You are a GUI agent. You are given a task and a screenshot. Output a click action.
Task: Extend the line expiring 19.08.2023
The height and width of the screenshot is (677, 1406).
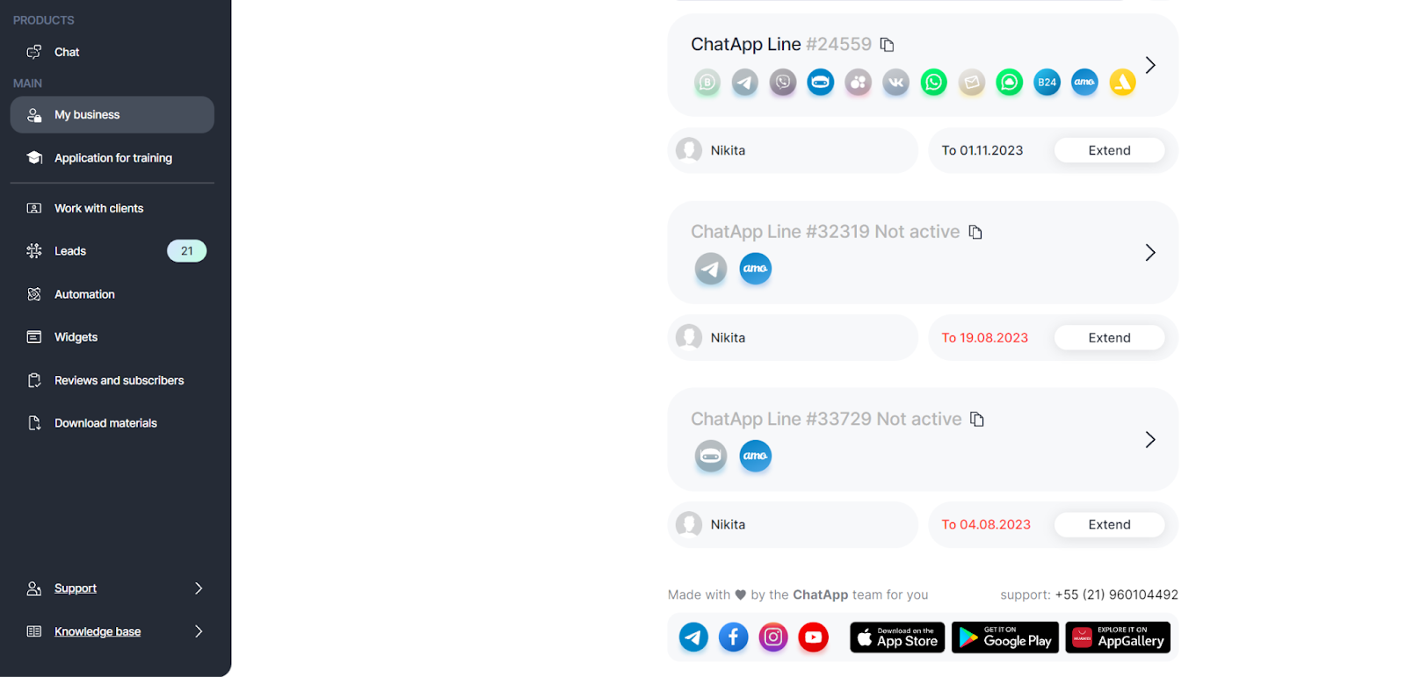click(1109, 338)
